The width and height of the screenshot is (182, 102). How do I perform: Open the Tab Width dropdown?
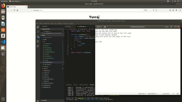click(152, 94)
